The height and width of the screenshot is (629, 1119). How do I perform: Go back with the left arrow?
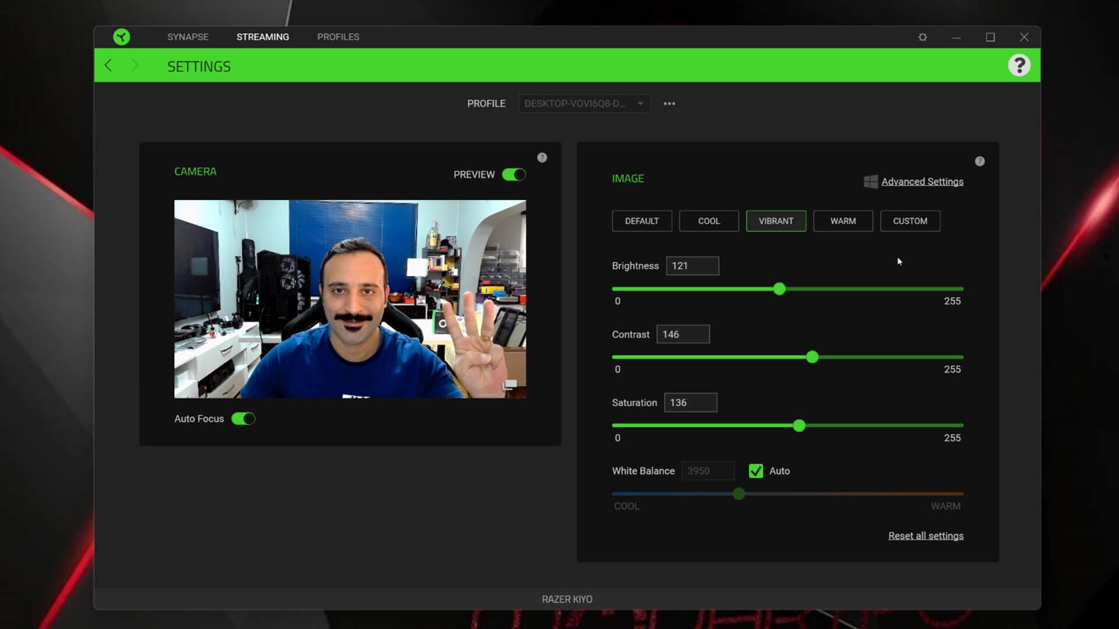pos(108,65)
